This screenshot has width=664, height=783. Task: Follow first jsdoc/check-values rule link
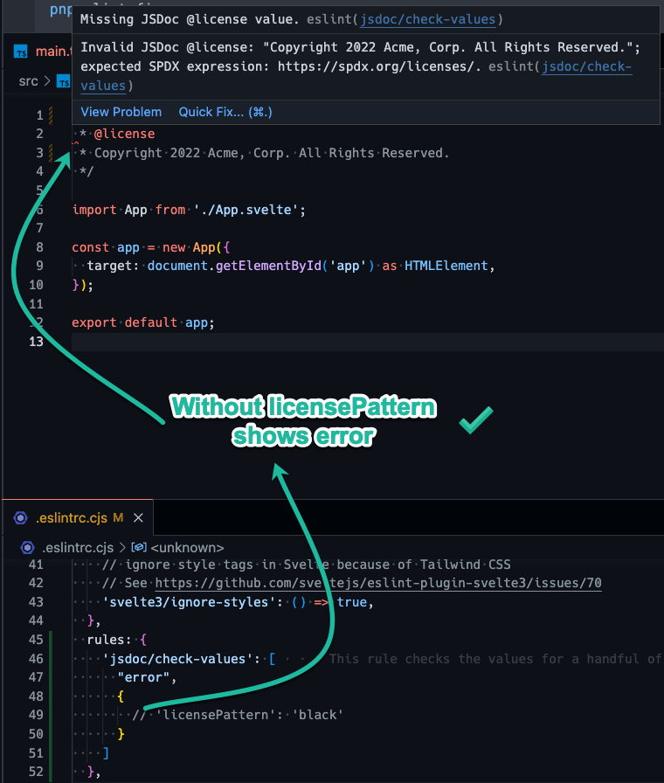tap(428, 19)
